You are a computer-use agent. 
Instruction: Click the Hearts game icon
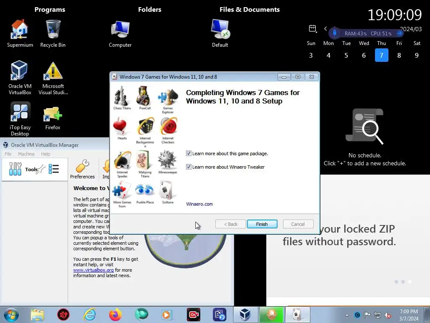(x=120, y=126)
